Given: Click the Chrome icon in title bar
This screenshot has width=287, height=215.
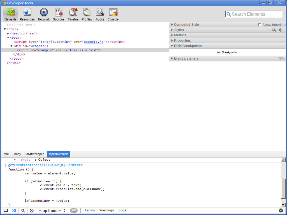Looking at the screenshot, I should [x=4, y=3].
